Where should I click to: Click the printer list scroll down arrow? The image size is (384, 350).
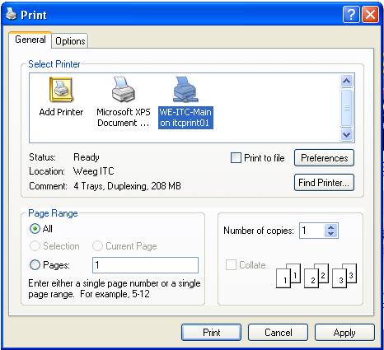tap(346, 135)
